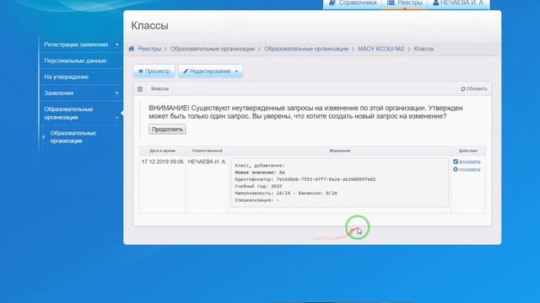Image resolution: width=540 pixels, height=303 pixels.
Task: Select the Образовательные организации sidebar sub-item
Action: (73, 136)
